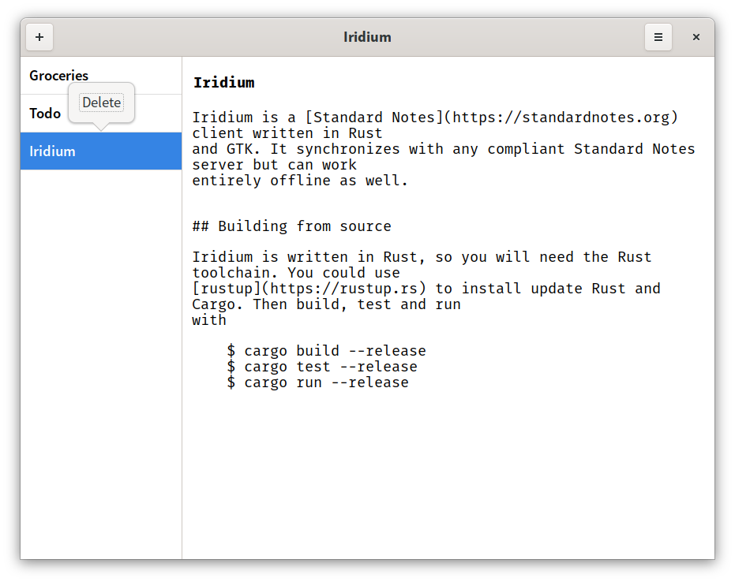Select the Groceries note

point(101,76)
